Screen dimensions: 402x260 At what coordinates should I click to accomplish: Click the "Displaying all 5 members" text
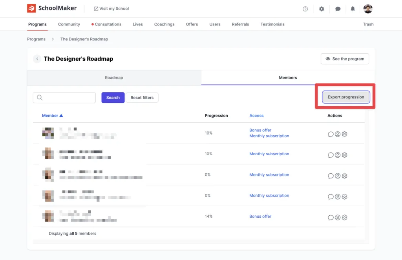[73, 234]
